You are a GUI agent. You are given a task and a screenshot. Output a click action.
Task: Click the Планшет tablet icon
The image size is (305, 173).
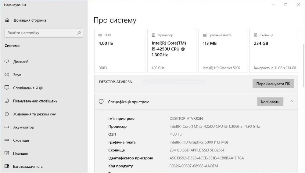click(7, 153)
